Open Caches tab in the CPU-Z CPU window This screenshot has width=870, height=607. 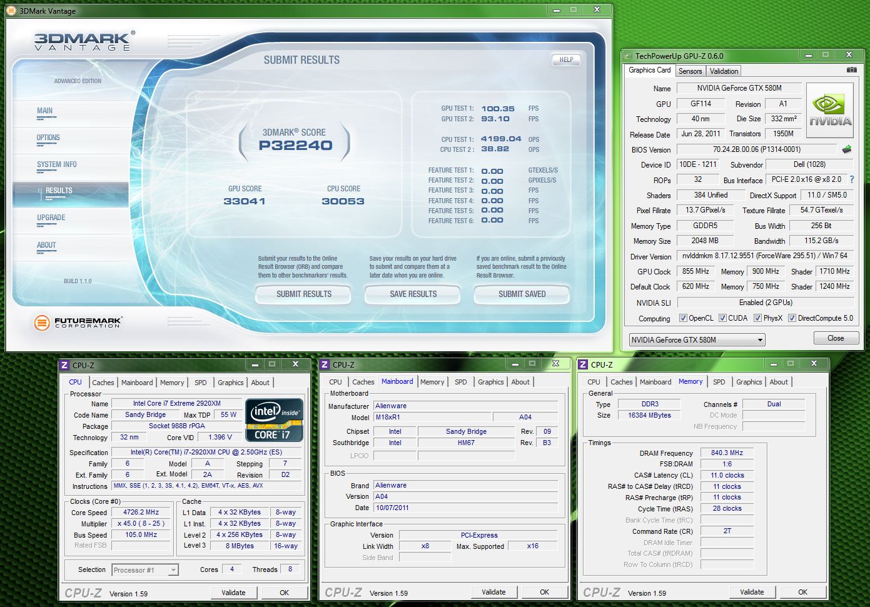click(103, 383)
